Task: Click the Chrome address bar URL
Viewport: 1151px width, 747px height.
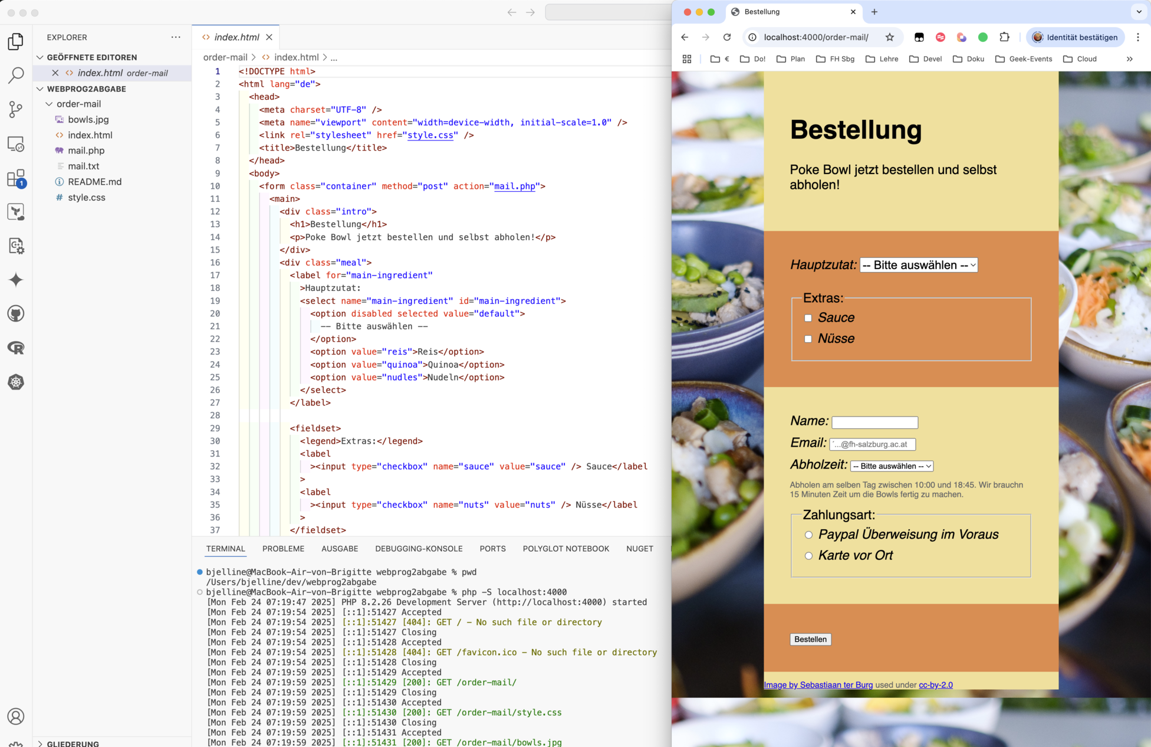Action: (816, 37)
